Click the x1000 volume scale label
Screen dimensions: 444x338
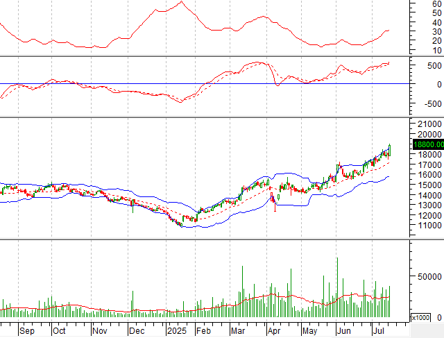pos(420,317)
